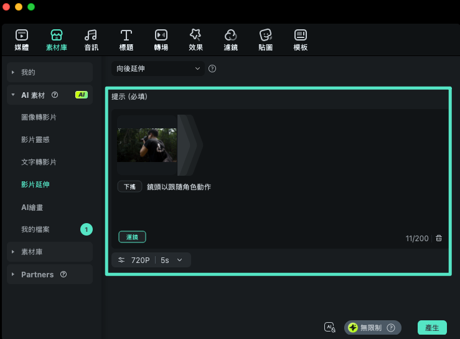Open the 標題 titles tab

point(126,40)
